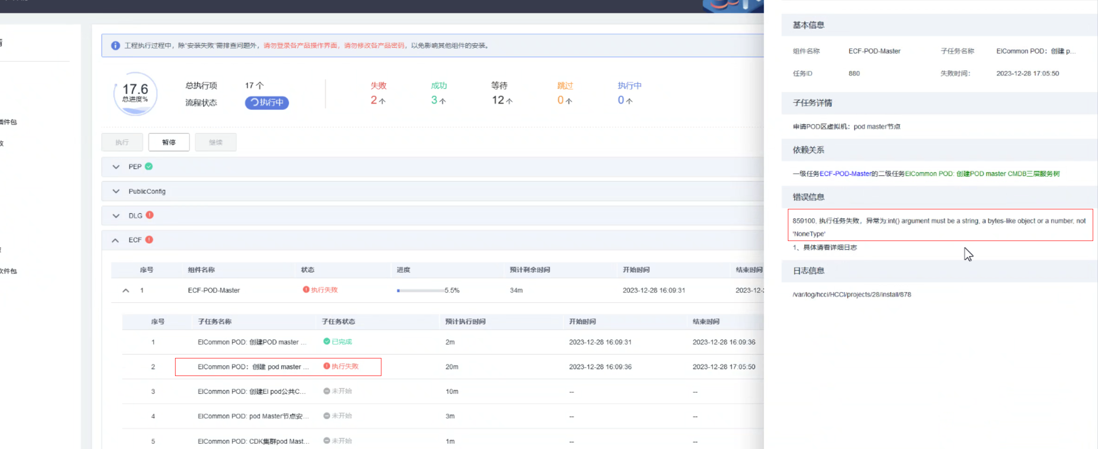Click the ECF-POD-Master component name in table
The image size is (1098, 449).
(214, 290)
